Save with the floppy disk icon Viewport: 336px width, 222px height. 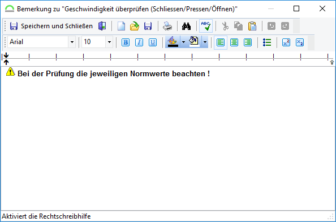point(148,26)
